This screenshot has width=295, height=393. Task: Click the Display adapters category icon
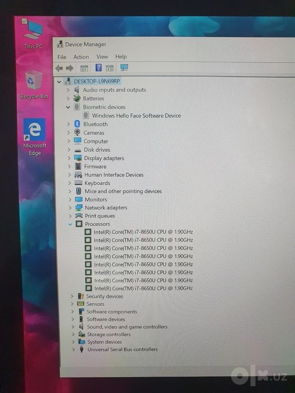click(78, 158)
